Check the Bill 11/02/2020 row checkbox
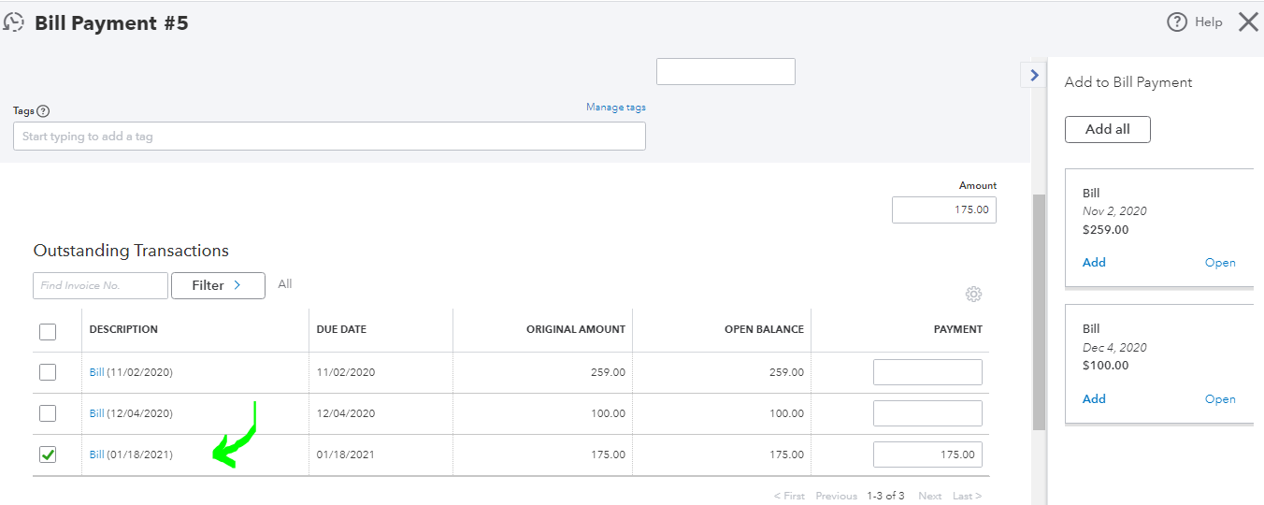Screen dimensions: 1264x505 [x=48, y=372]
